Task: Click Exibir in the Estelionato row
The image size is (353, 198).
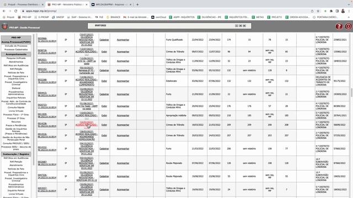Action: click(104, 81)
